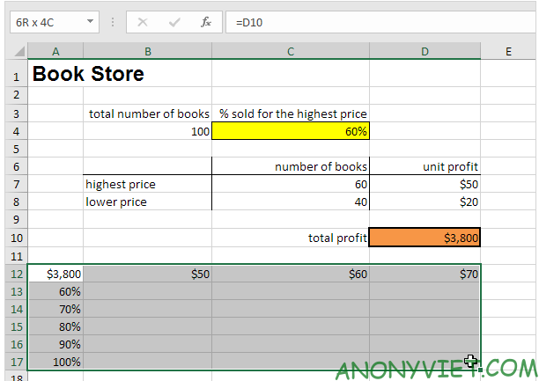Viewport: 539px width, 381px height.
Task: Select the Book Store title cell
Action: (88, 75)
